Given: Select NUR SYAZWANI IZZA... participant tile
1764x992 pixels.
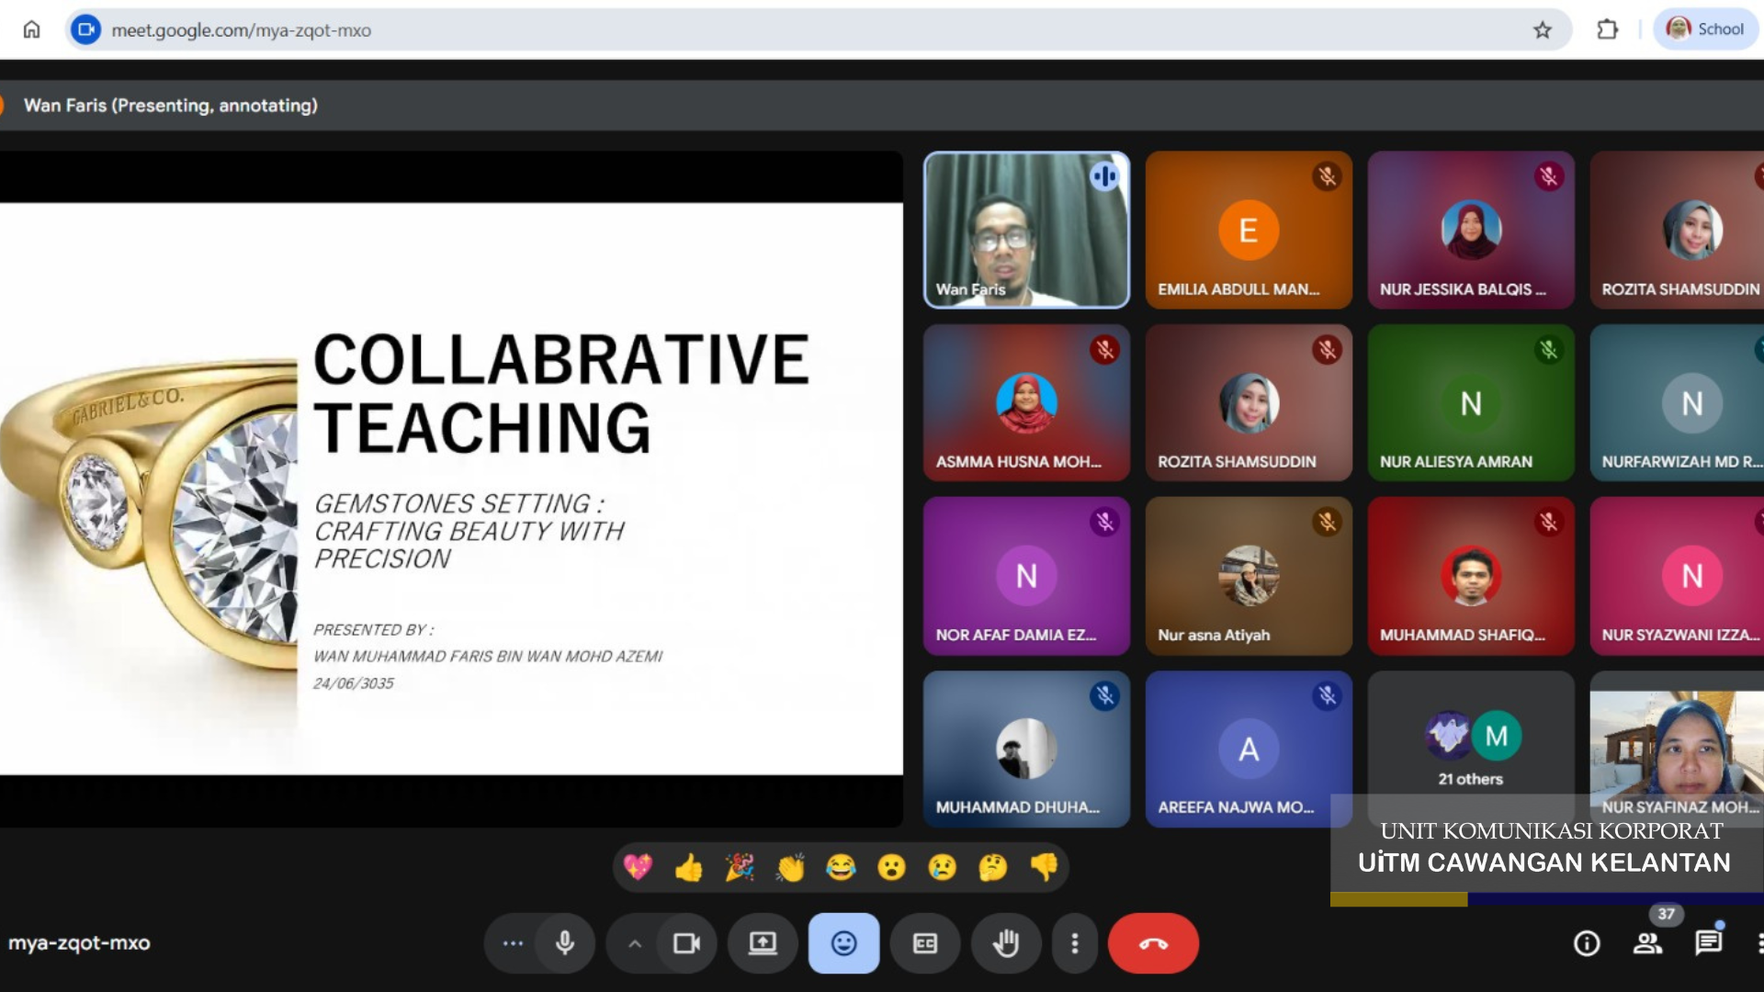Looking at the screenshot, I should (1678, 576).
